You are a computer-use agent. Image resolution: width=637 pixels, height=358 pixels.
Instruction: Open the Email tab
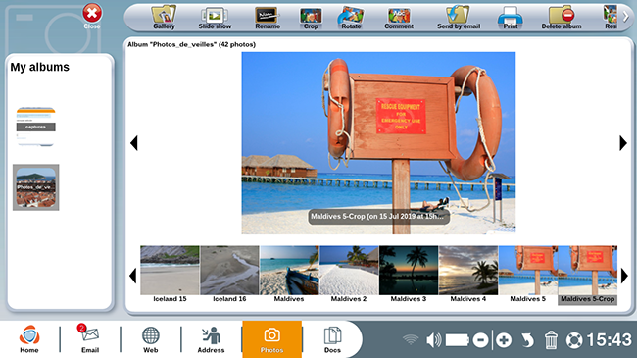(90, 338)
